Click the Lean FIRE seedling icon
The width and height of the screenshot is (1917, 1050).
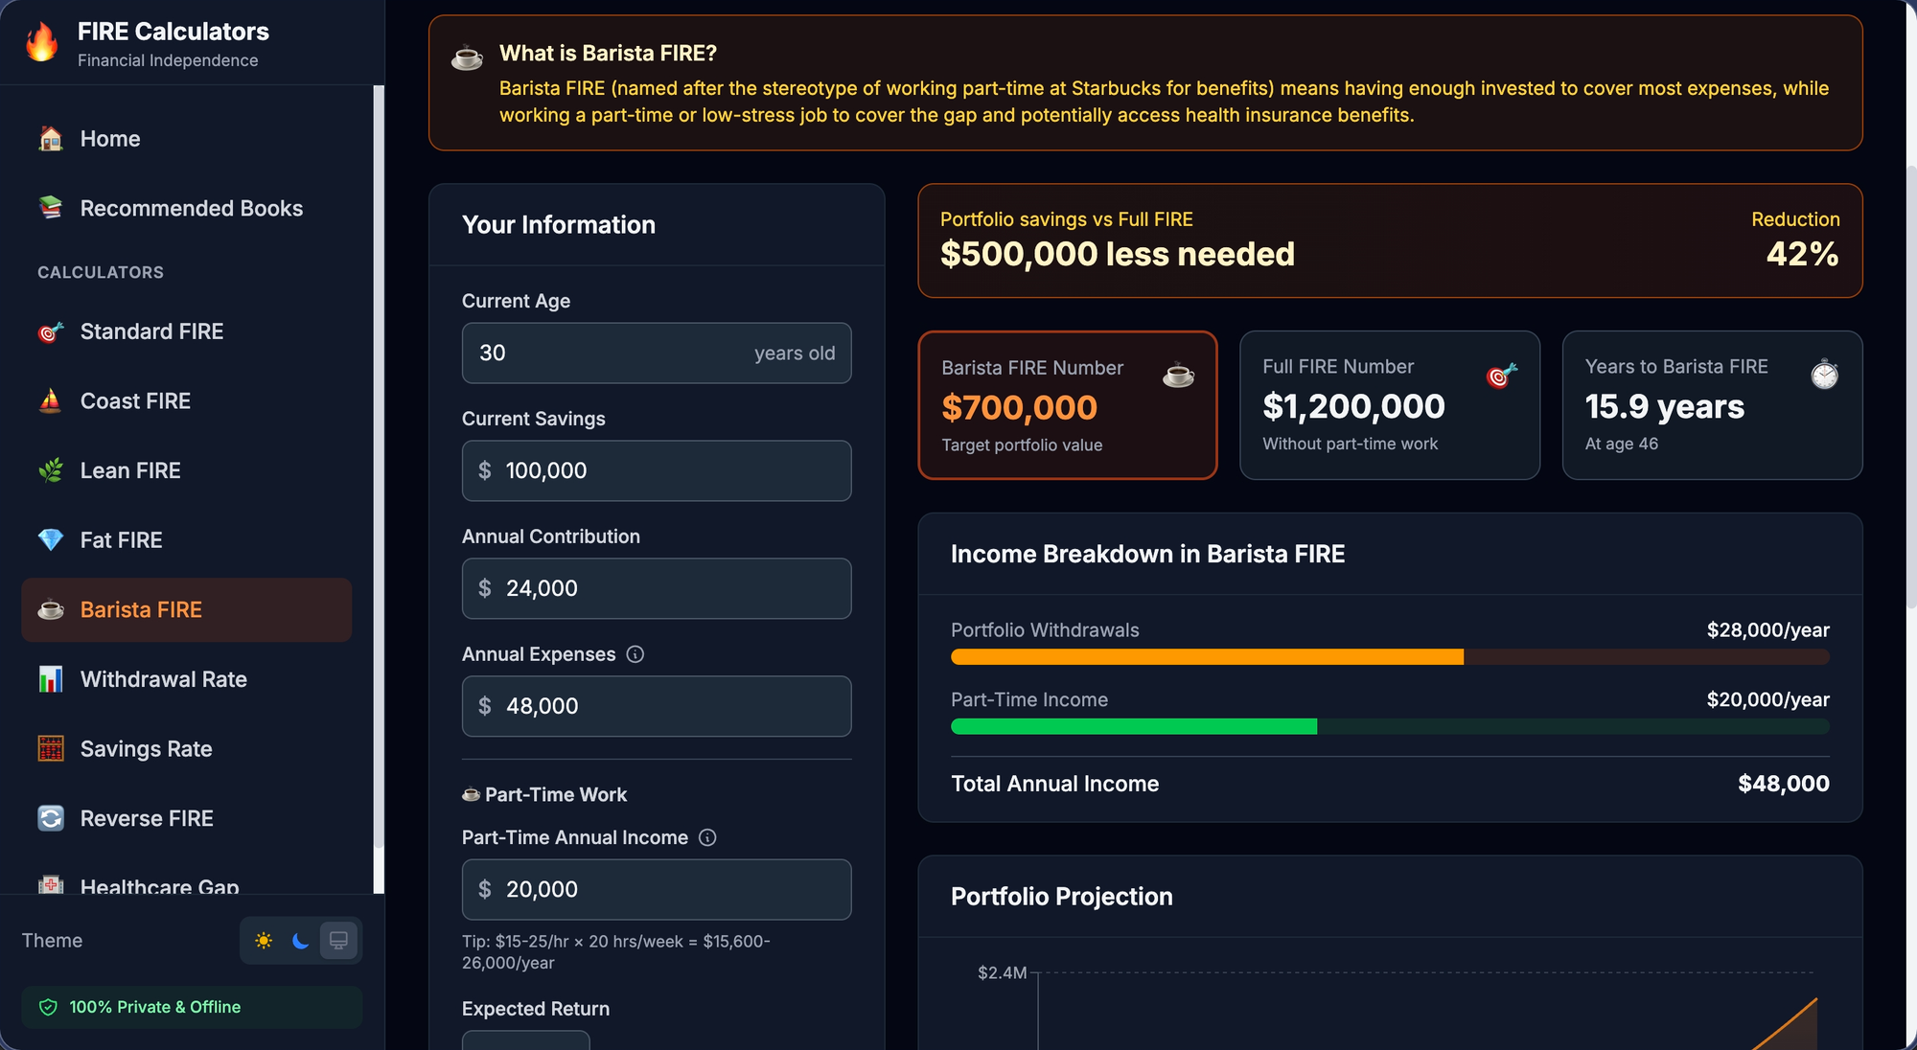click(x=51, y=470)
